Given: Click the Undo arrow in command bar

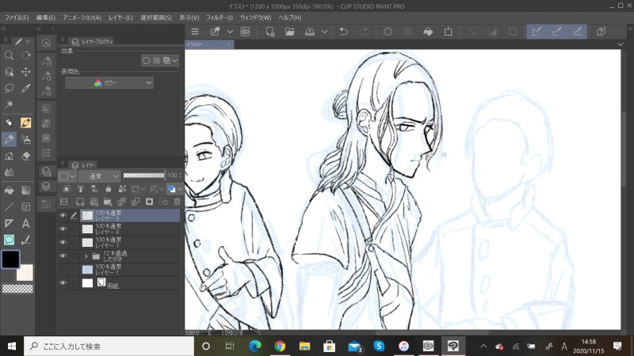Looking at the screenshot, I should (343, 32).
